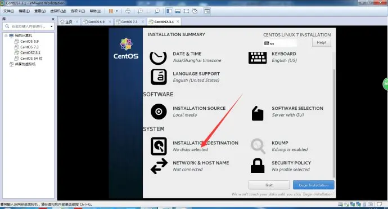The height and width of the screenshot is (209, 388).
Task: Open Network & Host Name arrows icon
Action: click(159, 166)
